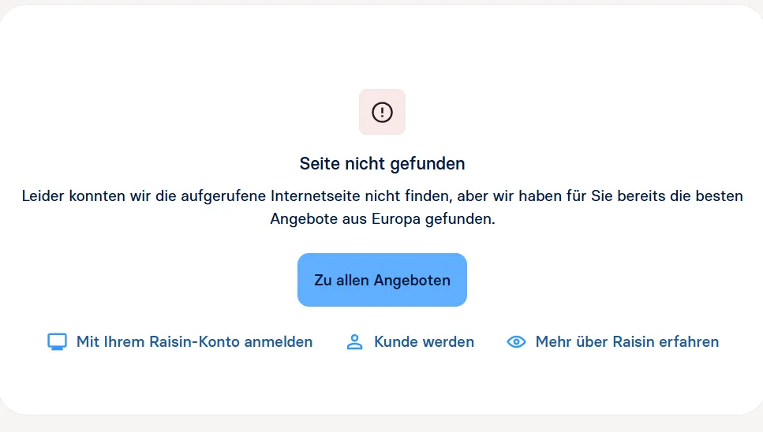Follow the Kunde werden link
The width and height of the screenshot is (763, 432).
[x=424, y=342]
